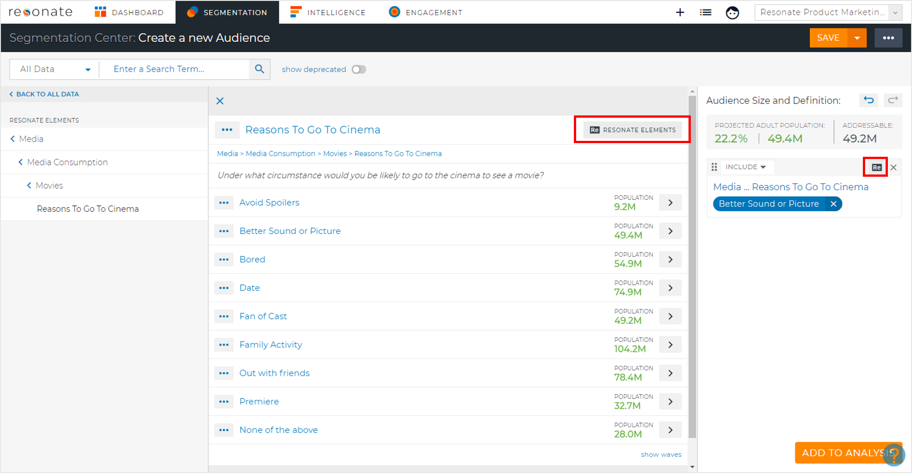Open ellipsis menu for Family Activity
The height and width of the screenshot is (473, 912).
[x=224, y=345]
